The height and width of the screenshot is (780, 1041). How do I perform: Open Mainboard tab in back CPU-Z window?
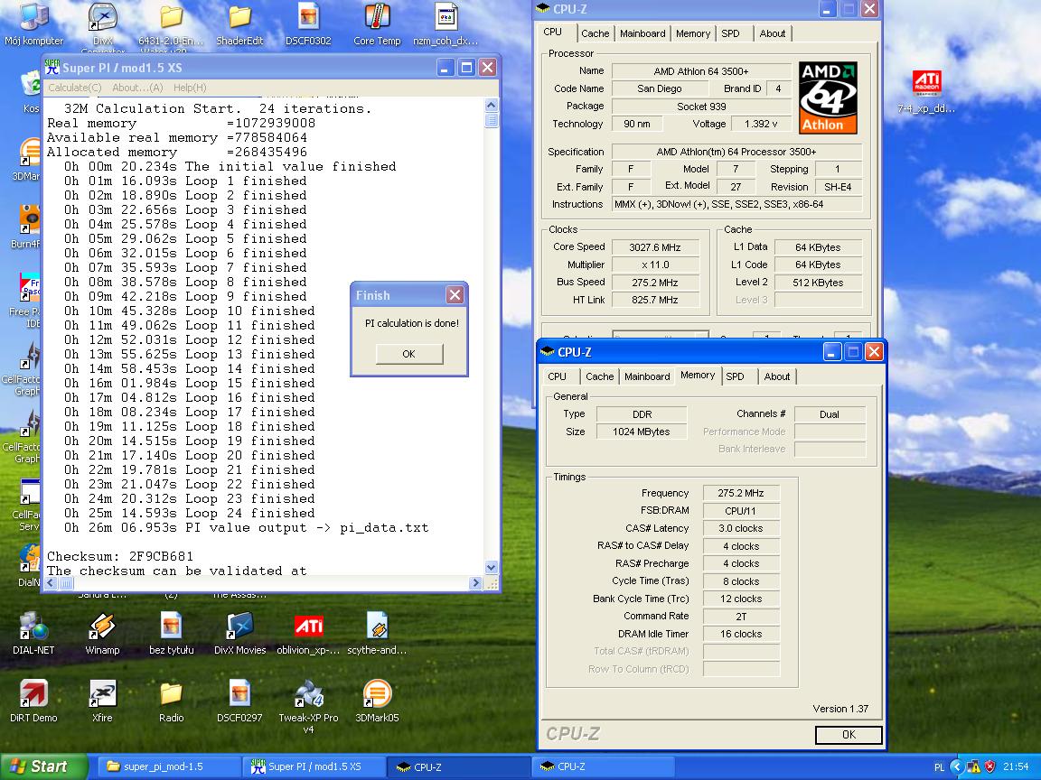642,33
